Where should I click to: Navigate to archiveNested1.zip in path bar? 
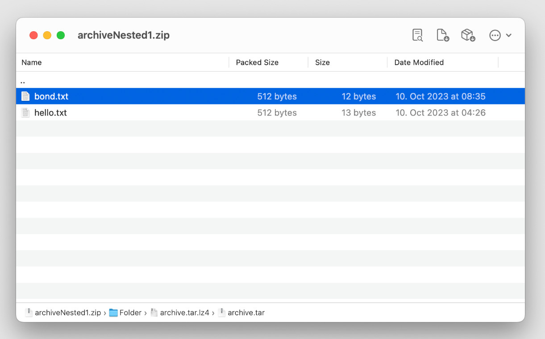click(x=68, y=313)
